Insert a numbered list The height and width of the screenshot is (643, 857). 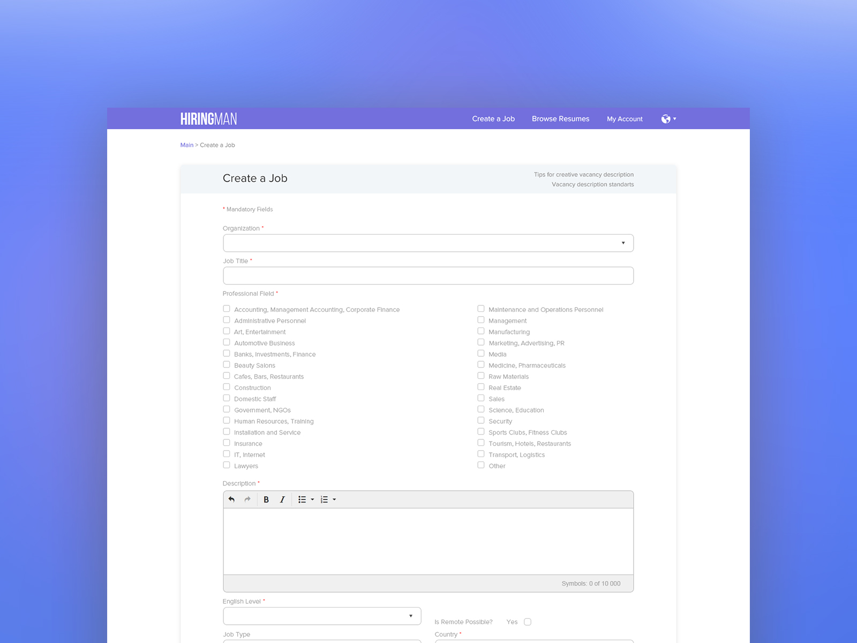pos(324,499)
